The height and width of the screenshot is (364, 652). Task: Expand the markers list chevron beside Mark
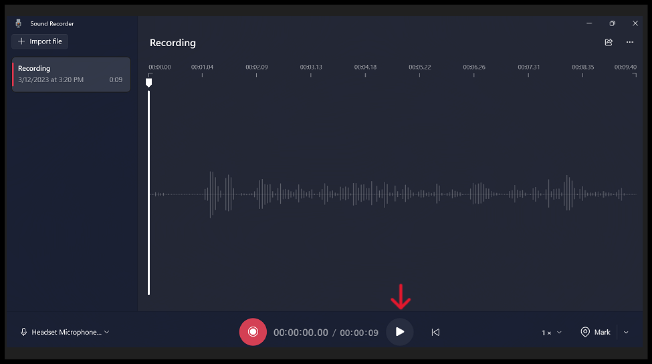[626, 332]
